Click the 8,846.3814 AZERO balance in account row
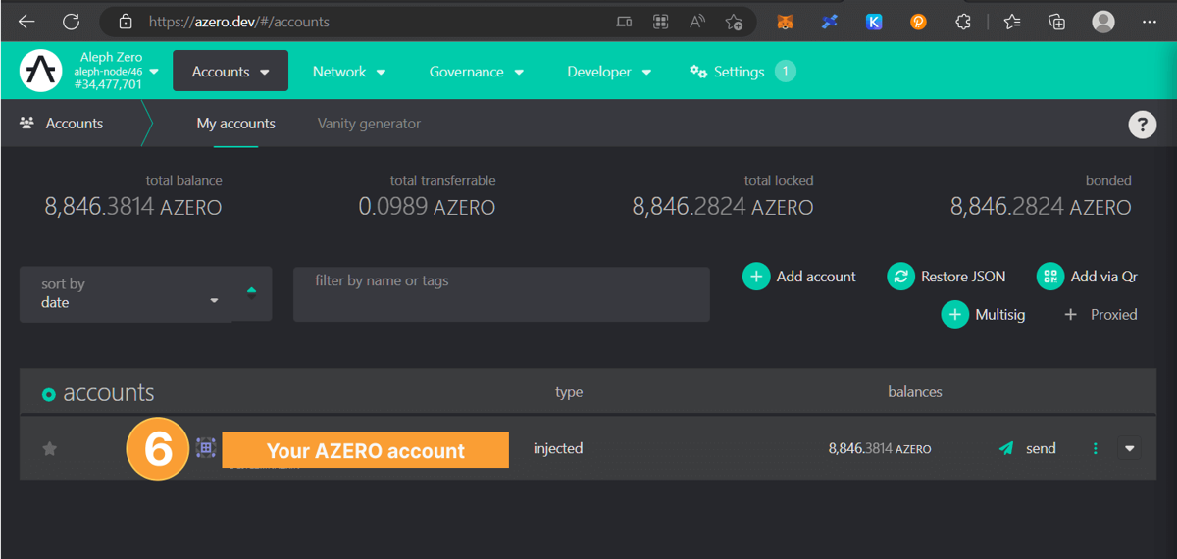This screenshot has height=559, width=1177. point(880,448)
